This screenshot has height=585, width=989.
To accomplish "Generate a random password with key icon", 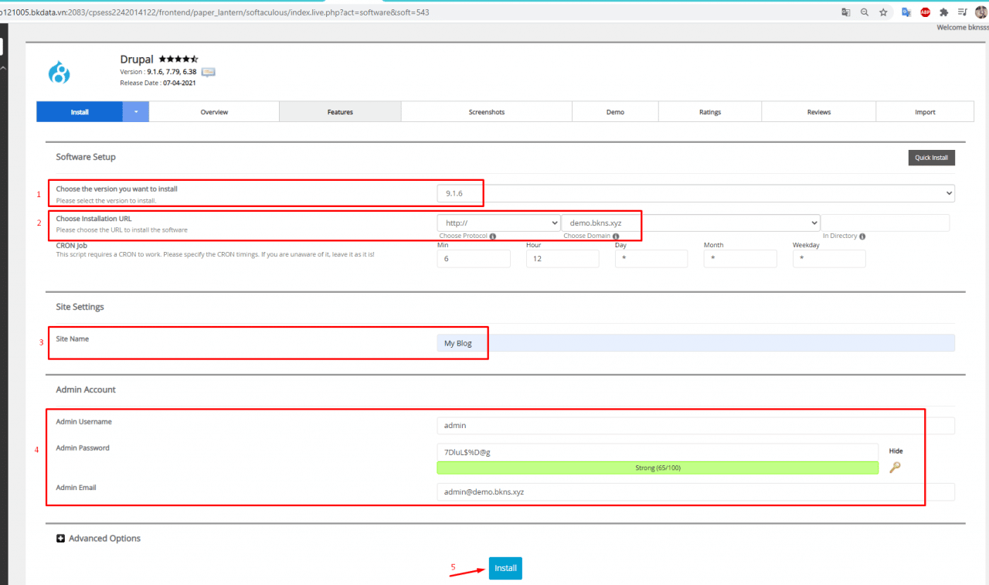I will point(895,467).
